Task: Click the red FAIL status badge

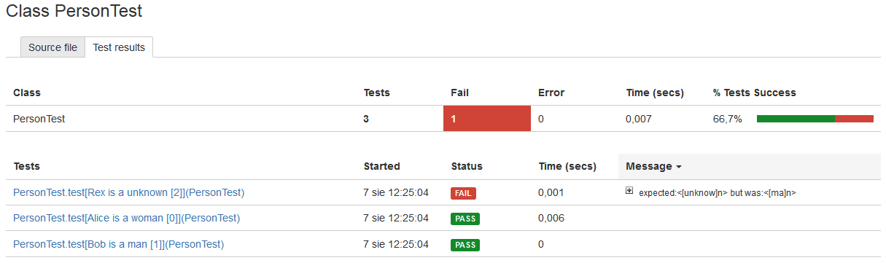Action: [x=463, y=193]
